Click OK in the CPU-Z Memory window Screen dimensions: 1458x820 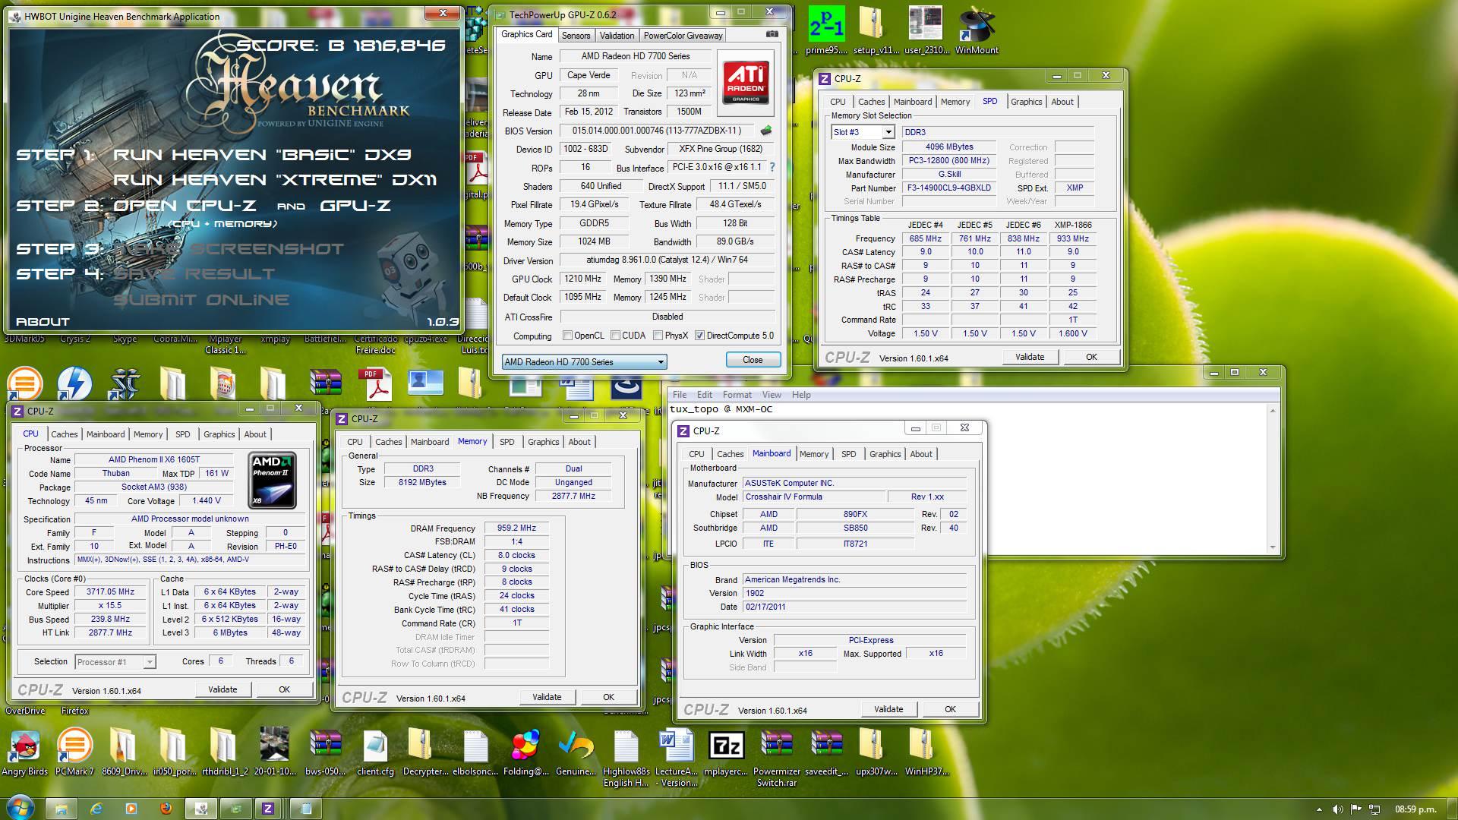pos(608,697)
